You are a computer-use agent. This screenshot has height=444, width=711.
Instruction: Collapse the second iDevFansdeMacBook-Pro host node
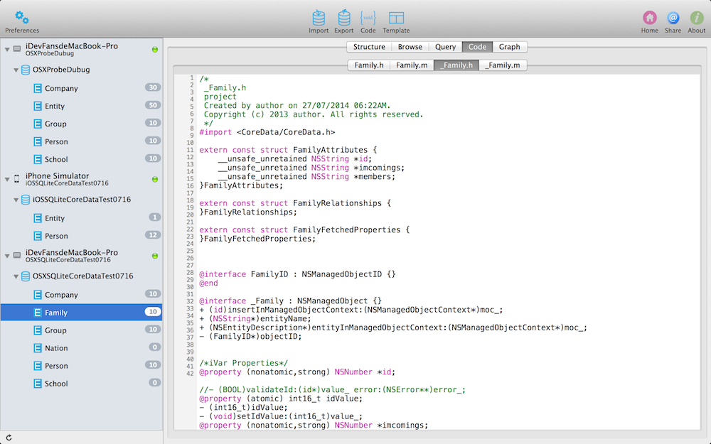7,256
